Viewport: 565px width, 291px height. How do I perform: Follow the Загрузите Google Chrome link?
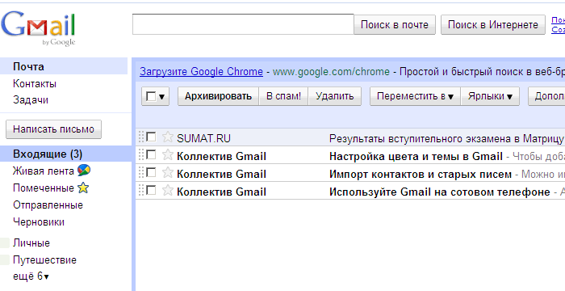pyautogui.click(x=202, y=71)
